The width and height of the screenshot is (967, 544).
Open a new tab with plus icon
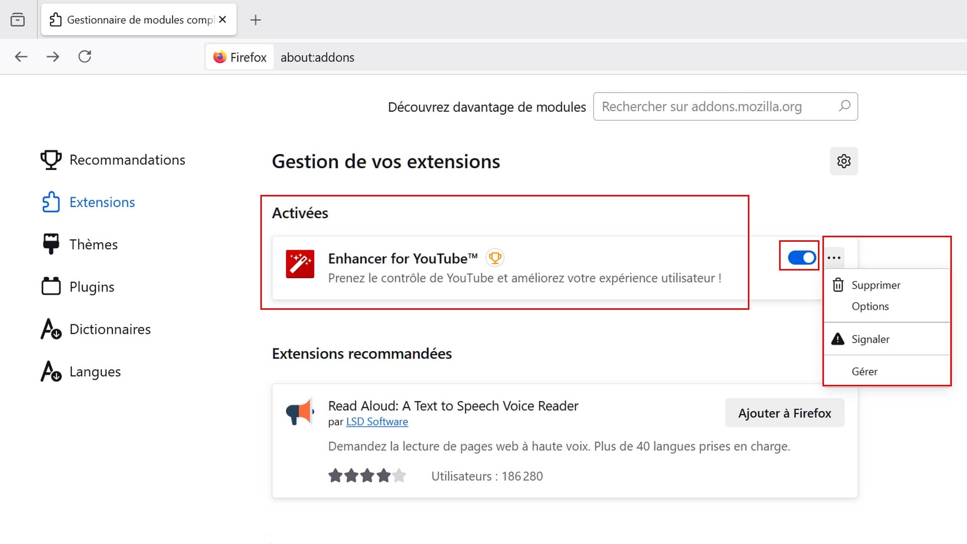point(256,20)
